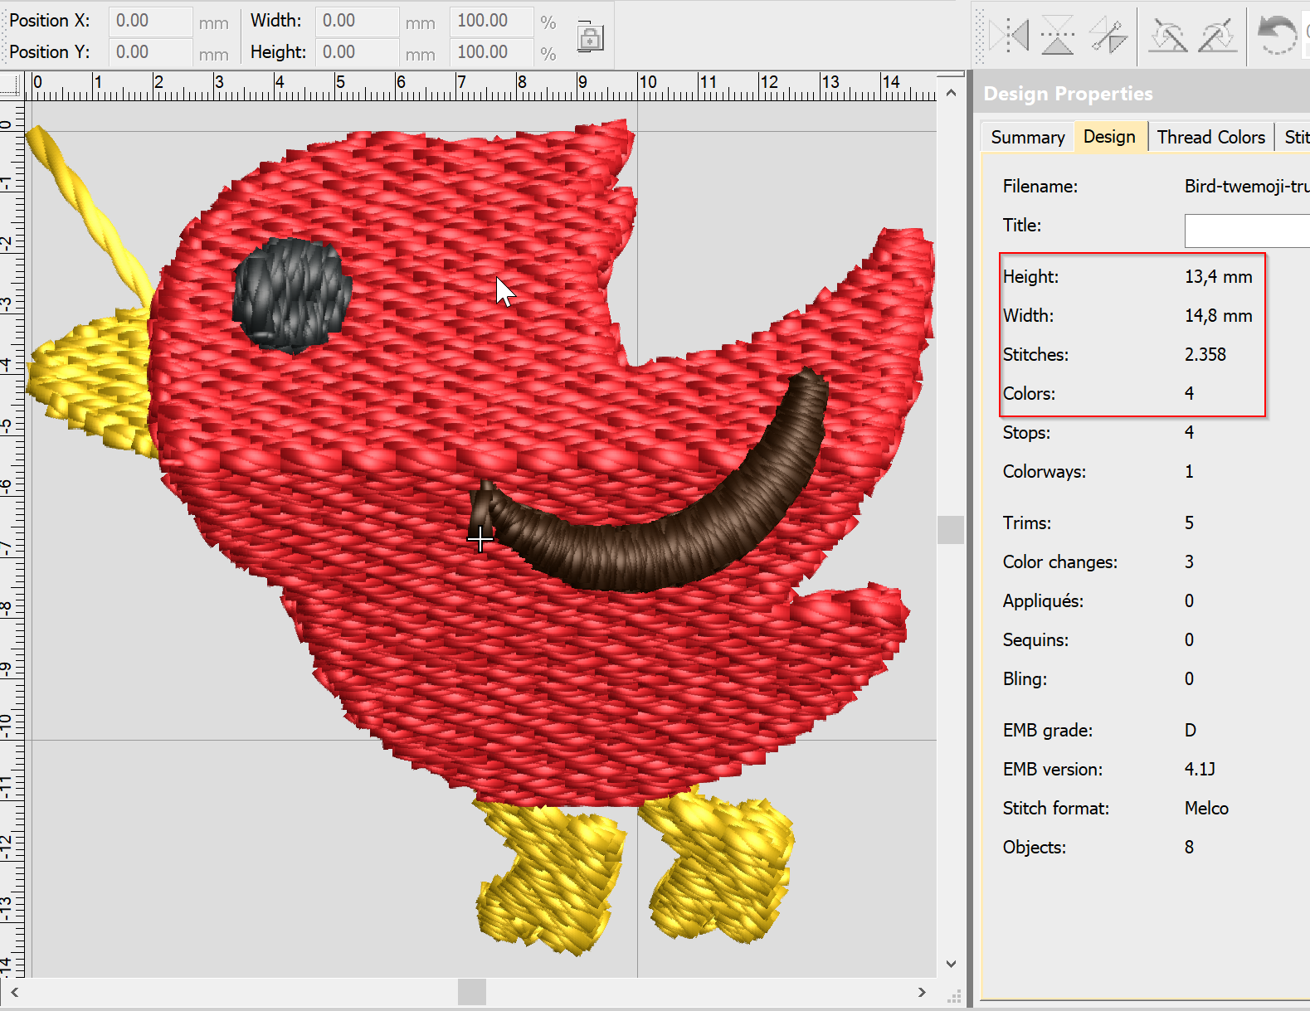Click the ruler origin corner box

pos(10,84)
